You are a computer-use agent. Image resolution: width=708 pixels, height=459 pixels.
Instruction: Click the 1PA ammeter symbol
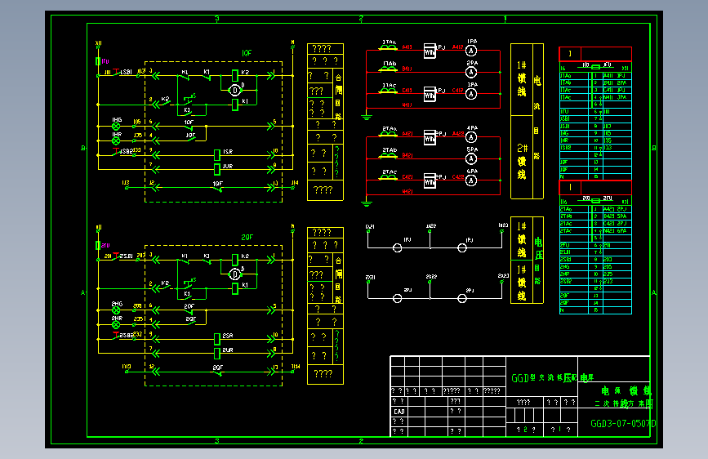471,51
